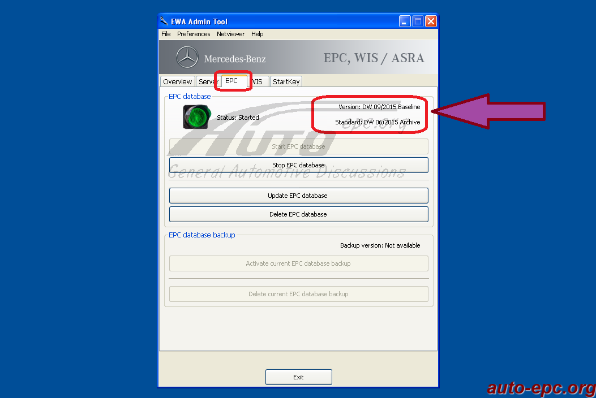
Task: Click the Exit button
Action: tap(298, 377)
